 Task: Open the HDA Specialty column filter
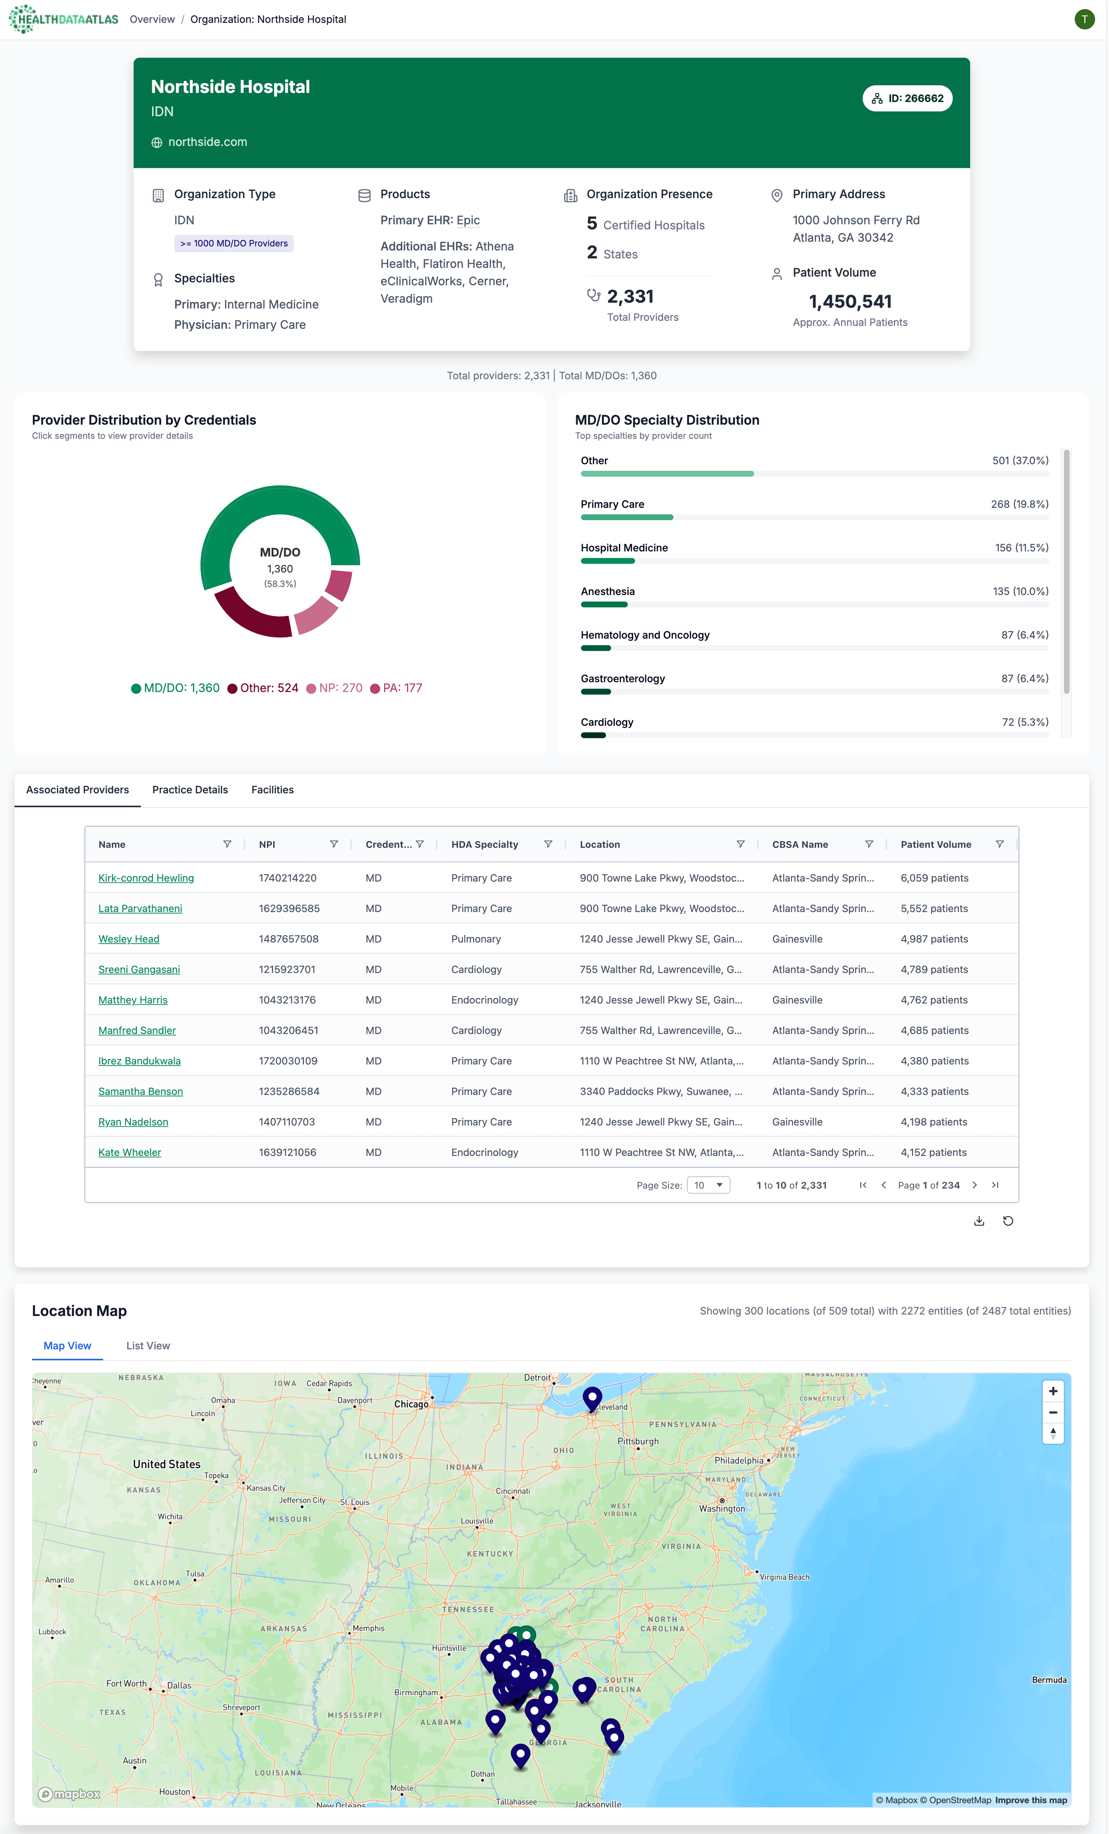548,844
